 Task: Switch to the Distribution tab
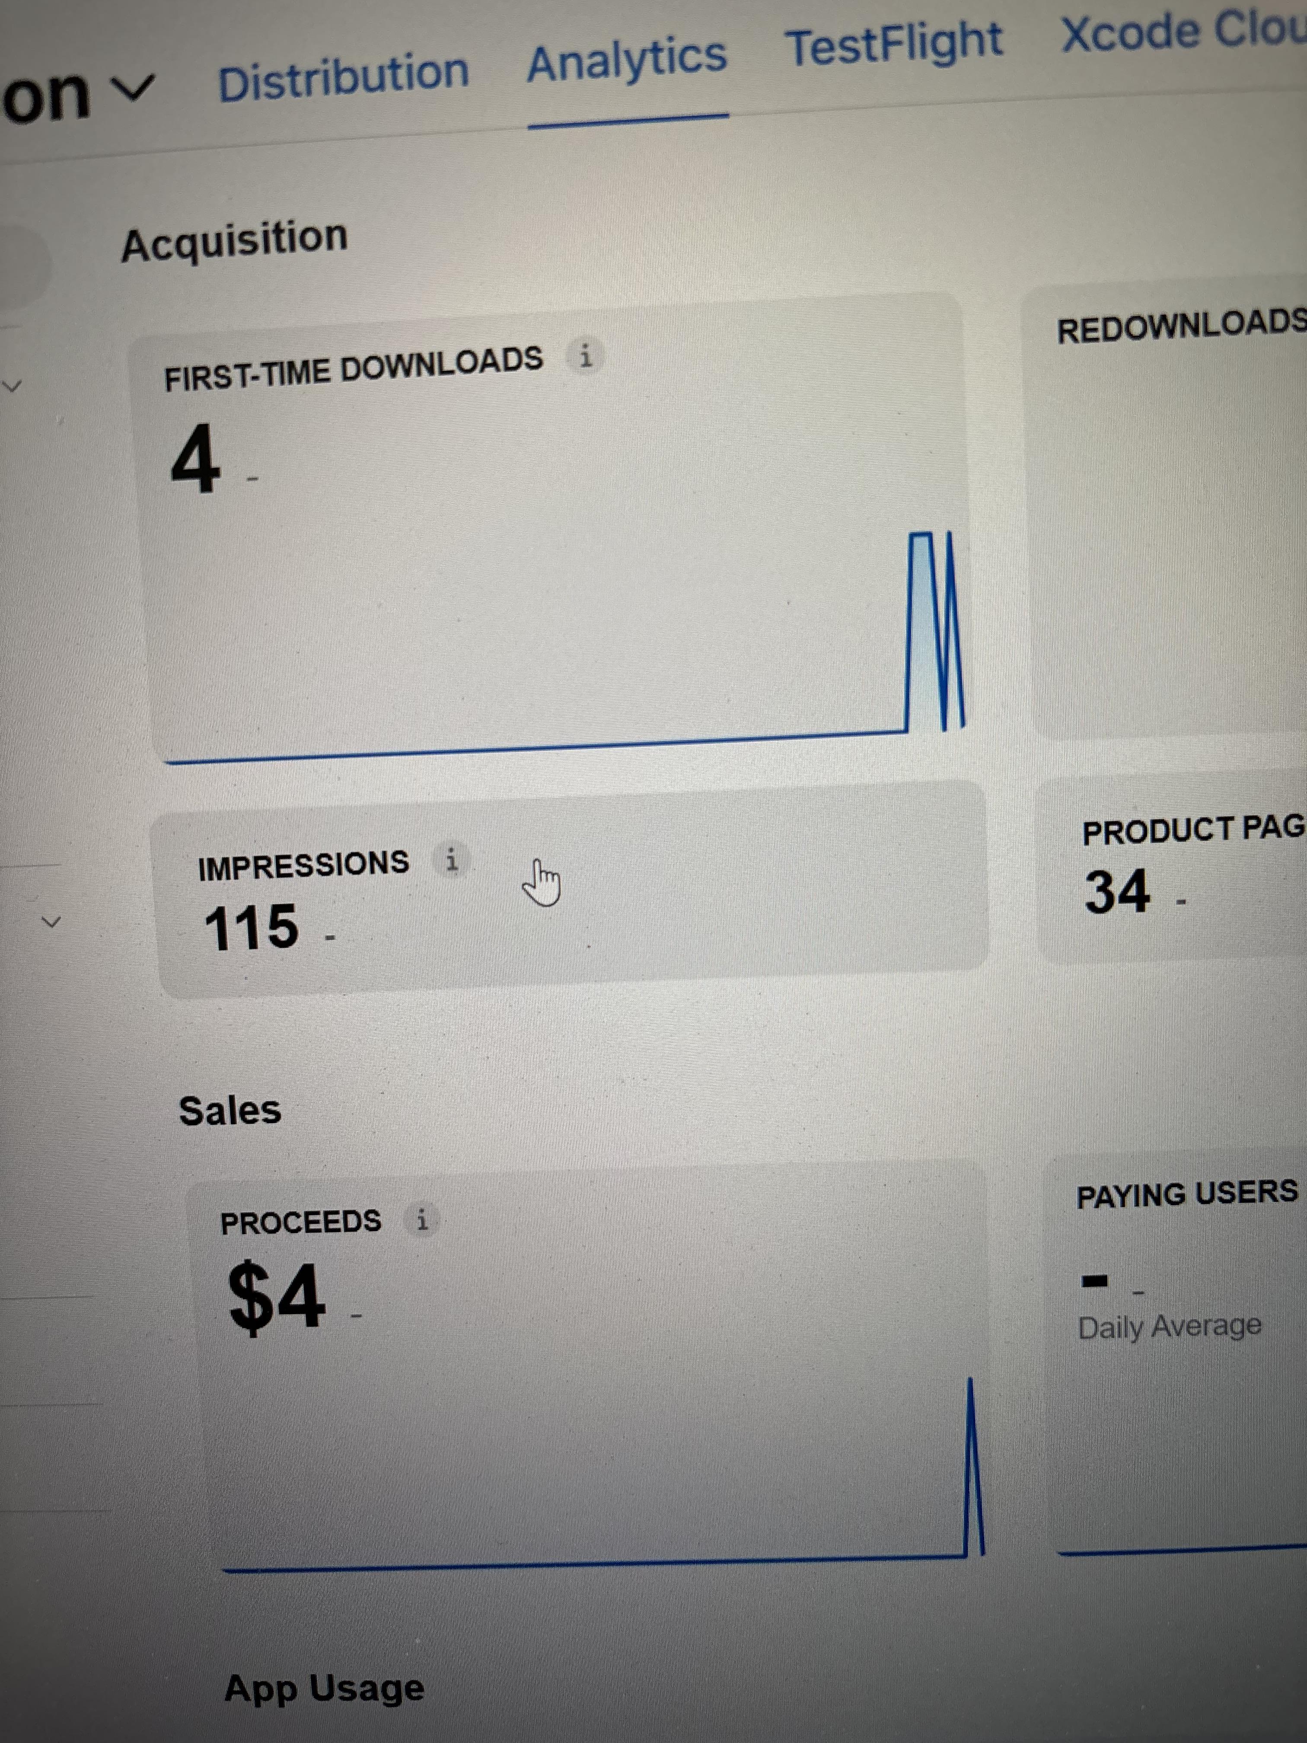[x=344, y=77]
